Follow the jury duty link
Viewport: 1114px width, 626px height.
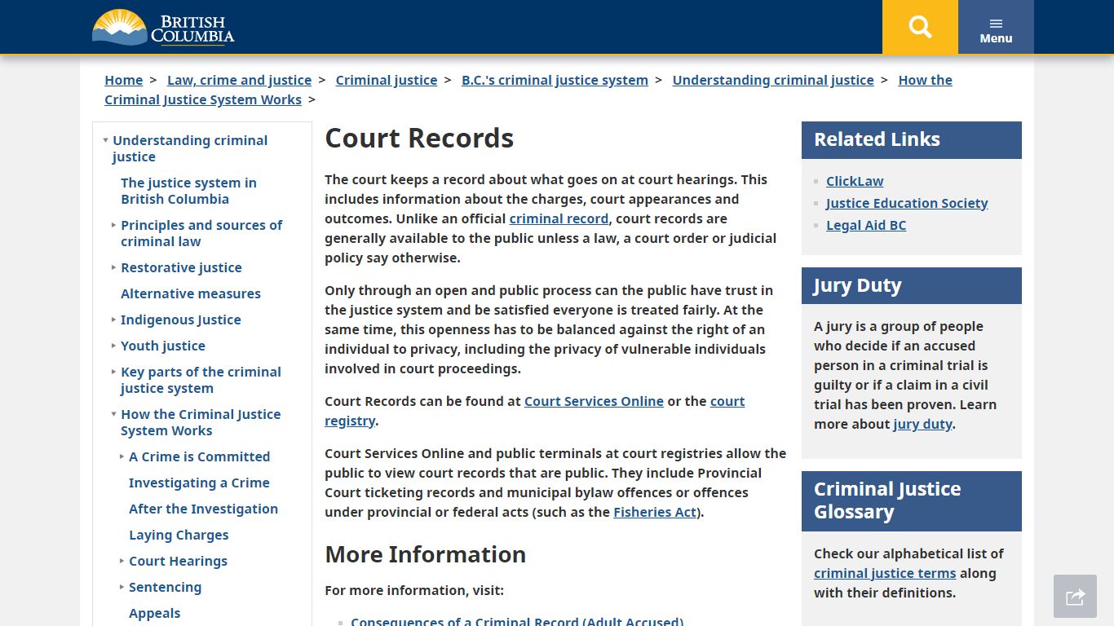point(922,424)
